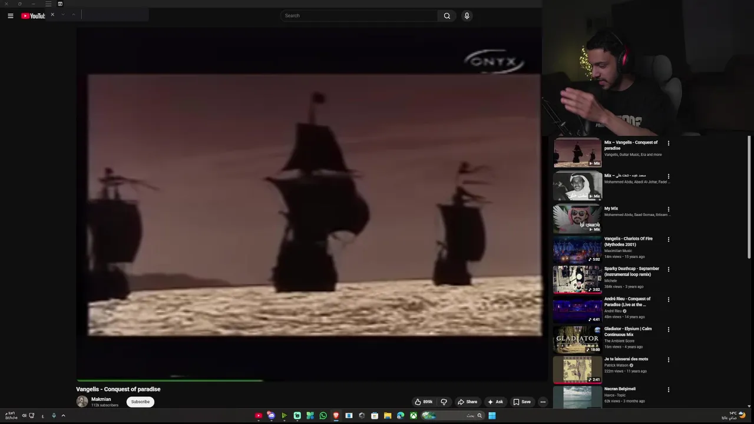Switch to Brave browser in taskbar
The width and height of the screenshot is (754, 424).
click(336, 416)
